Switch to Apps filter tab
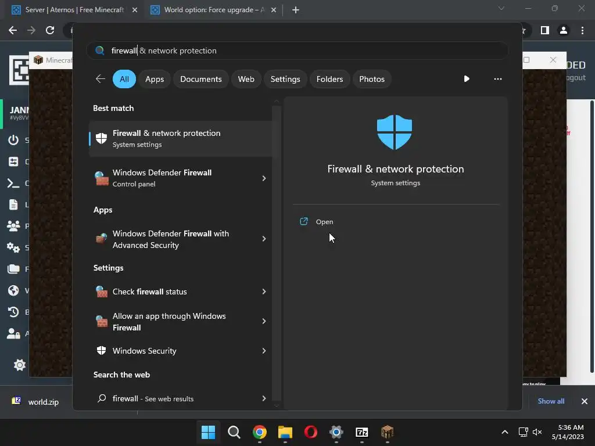Image resolution: width=595 pixels, height=446 pixels. point(155,79)
